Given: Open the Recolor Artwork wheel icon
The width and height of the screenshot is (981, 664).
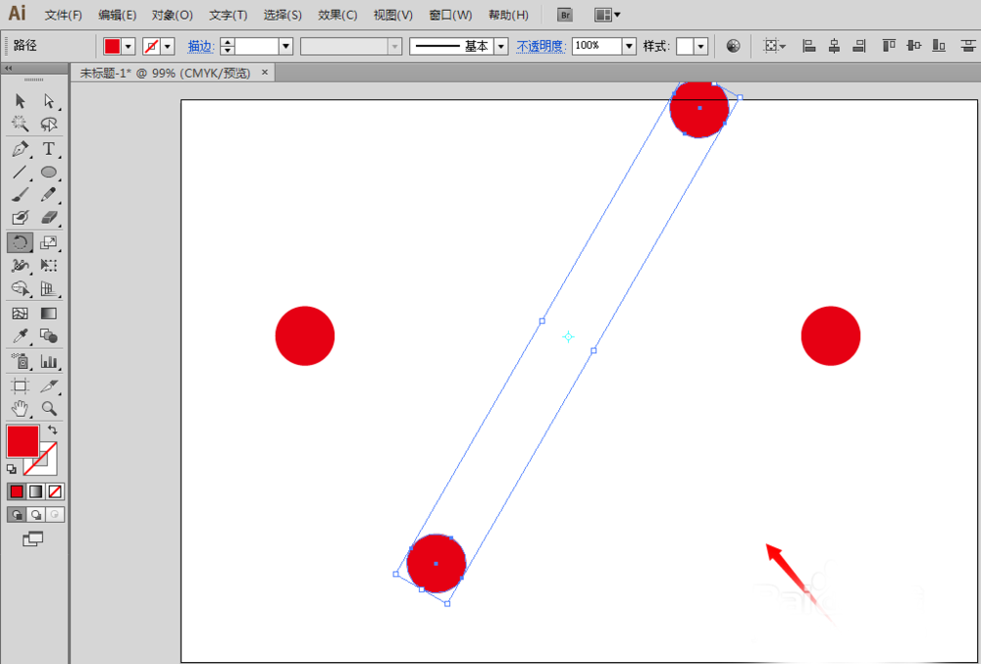Looking at the screenshot, I should coord(733,46).
